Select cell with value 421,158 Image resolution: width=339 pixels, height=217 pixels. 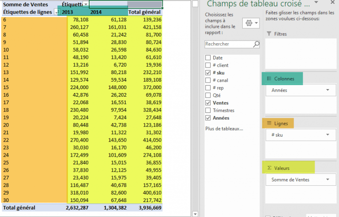point(145,27)
